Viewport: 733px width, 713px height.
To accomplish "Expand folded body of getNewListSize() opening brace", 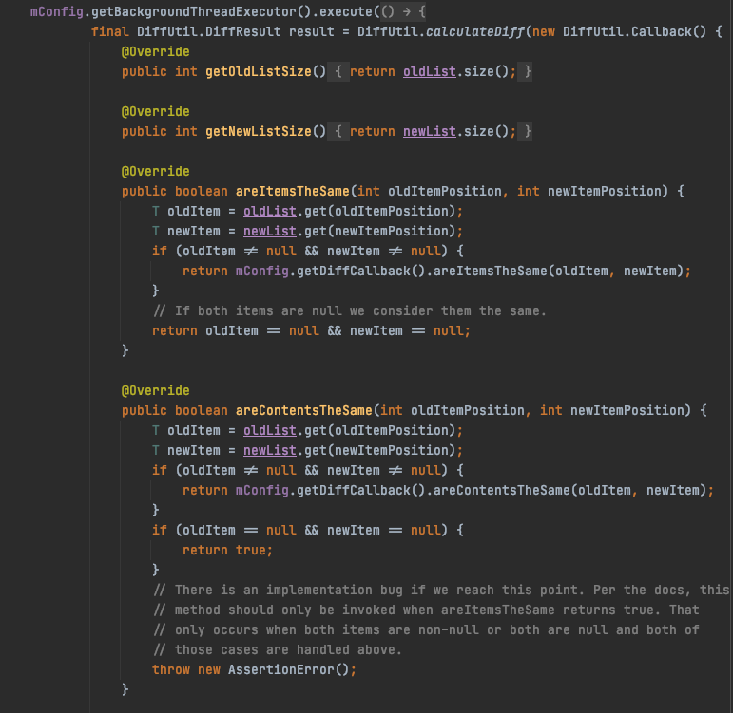I will tap(338, 131).
